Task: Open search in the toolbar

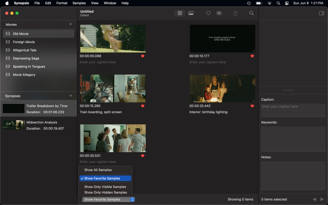Action: click(251, 13)
